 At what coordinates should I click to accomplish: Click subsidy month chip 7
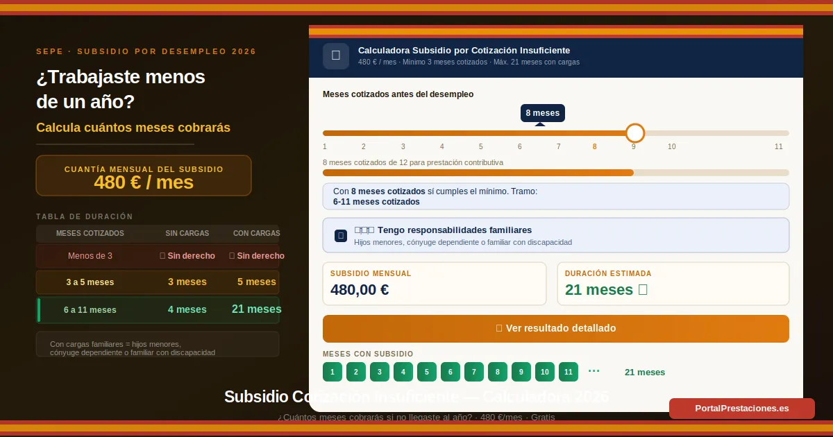pos(474,372)
